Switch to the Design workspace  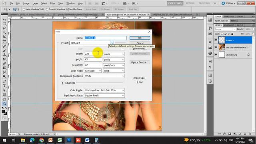[x=190, y=3]
